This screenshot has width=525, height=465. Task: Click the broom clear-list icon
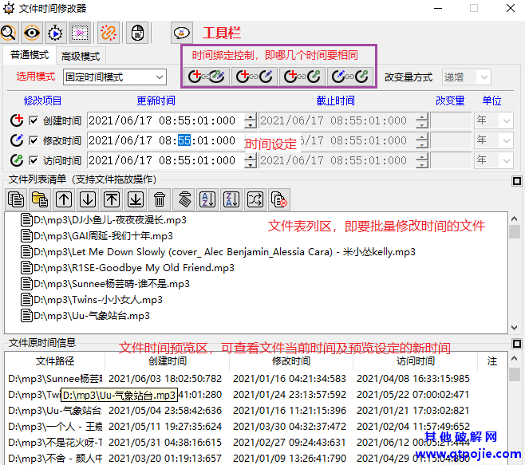(x=184, y=199)
